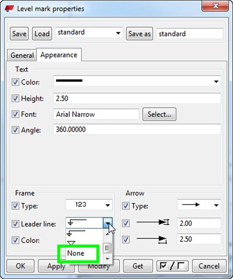
Task: Toggle the Text Color checkbox
Action: pyautogui.click(x=15, y=82)
